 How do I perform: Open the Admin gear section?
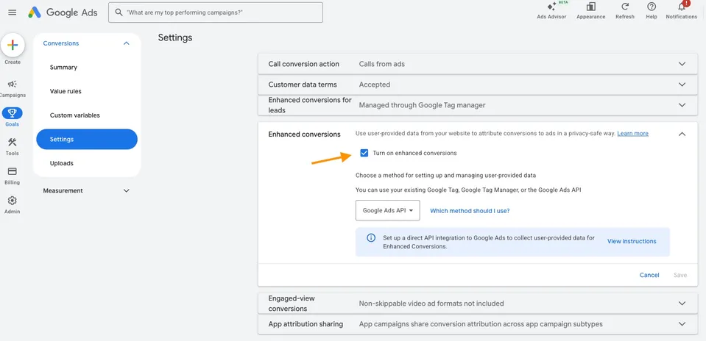pyautogui.click(x=13, y=205)
